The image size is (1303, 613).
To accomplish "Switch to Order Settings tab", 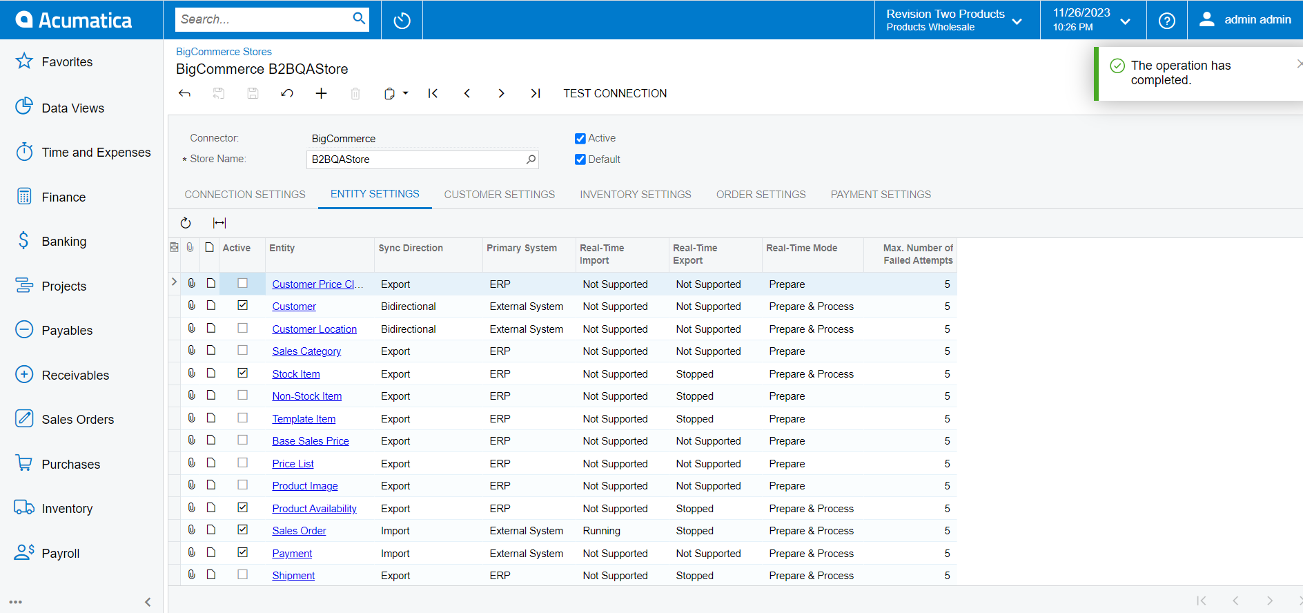I will coord(761,195).
